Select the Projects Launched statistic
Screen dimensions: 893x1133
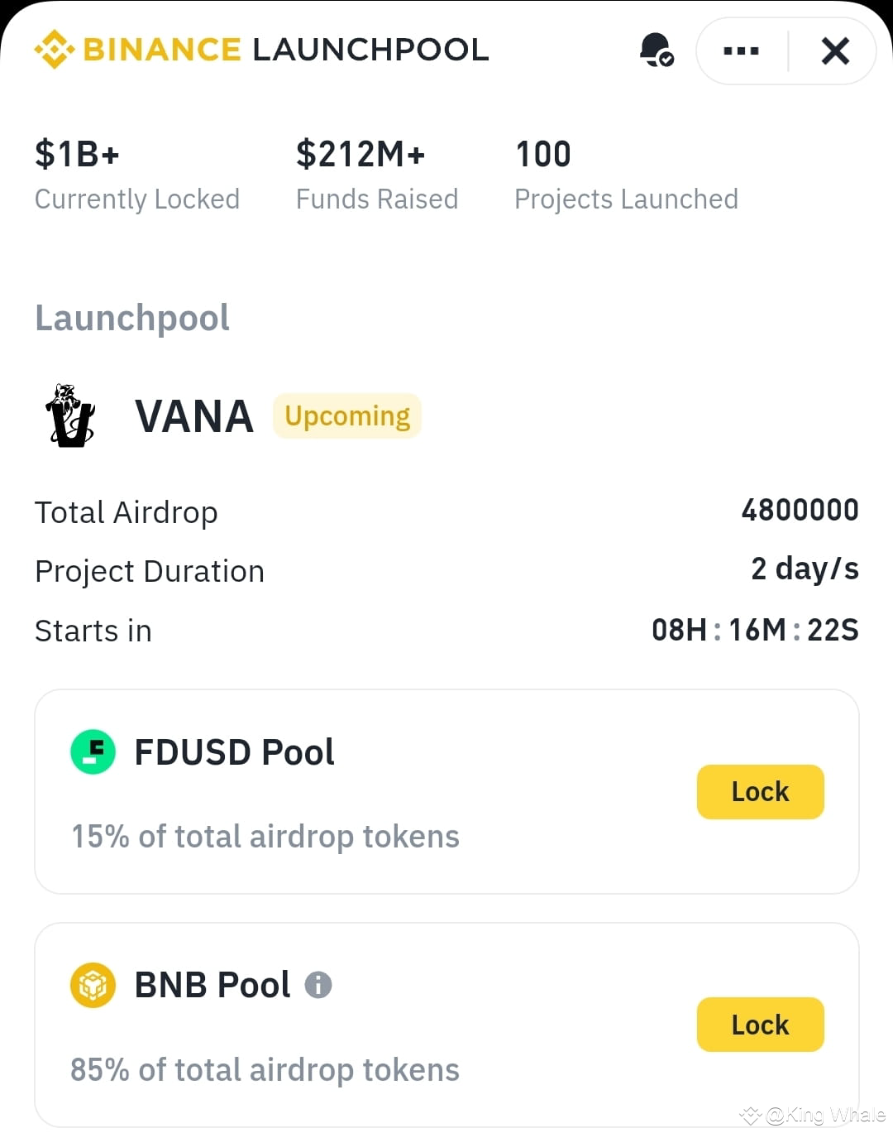pos(626,175)
